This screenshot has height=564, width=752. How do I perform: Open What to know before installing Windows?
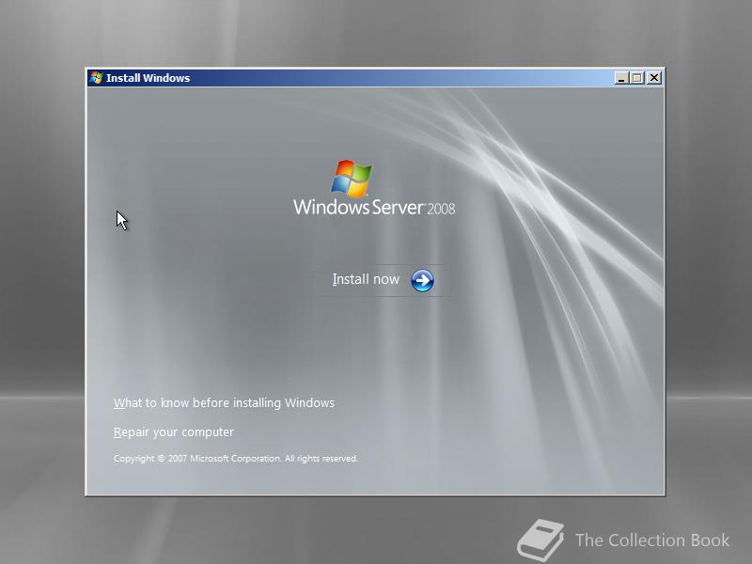(x=224, y=403)
